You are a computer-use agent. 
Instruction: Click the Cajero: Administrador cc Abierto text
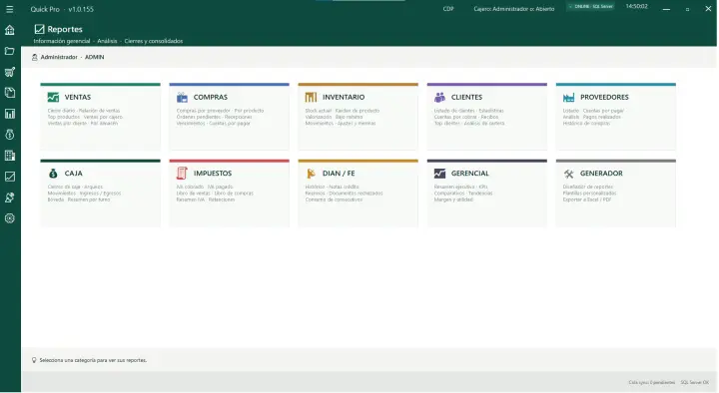point(514,9)
